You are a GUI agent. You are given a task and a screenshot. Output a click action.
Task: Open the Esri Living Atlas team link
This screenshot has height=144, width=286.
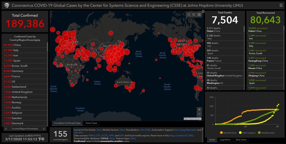pos(185,130)
